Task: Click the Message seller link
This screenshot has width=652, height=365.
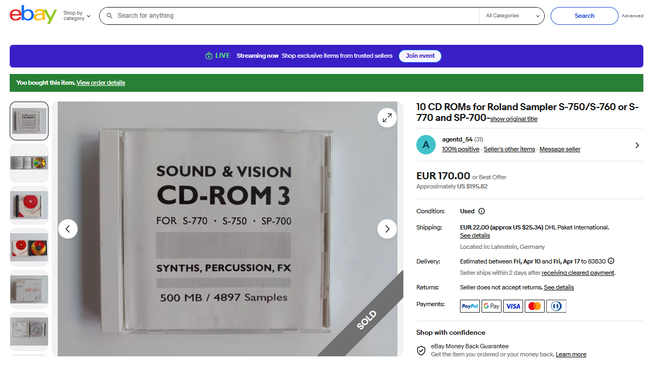Action: 560,149
